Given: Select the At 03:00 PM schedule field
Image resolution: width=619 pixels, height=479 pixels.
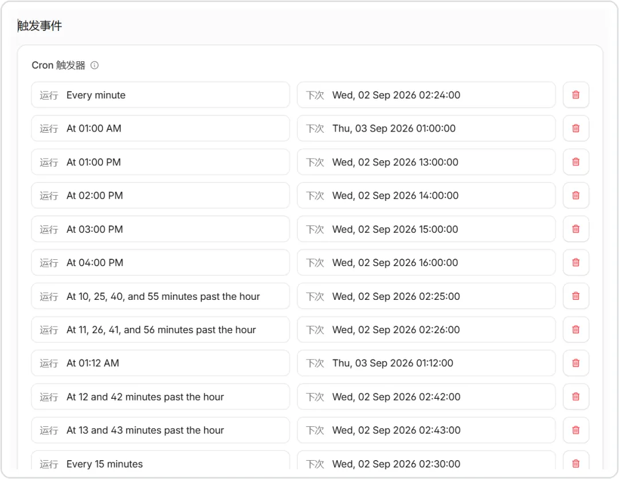Looking at the screenshot, I should point(160,229).
